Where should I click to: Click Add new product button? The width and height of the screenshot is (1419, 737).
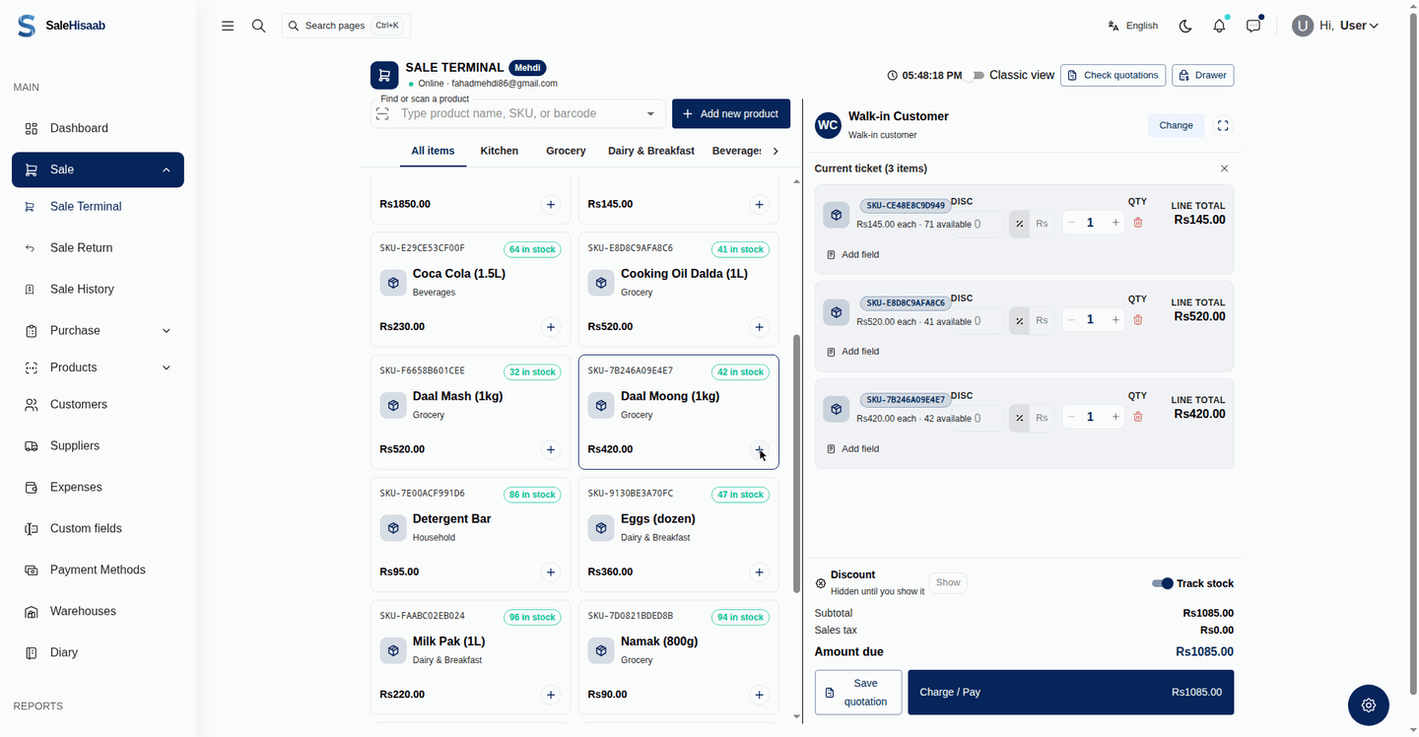point(731,113)
